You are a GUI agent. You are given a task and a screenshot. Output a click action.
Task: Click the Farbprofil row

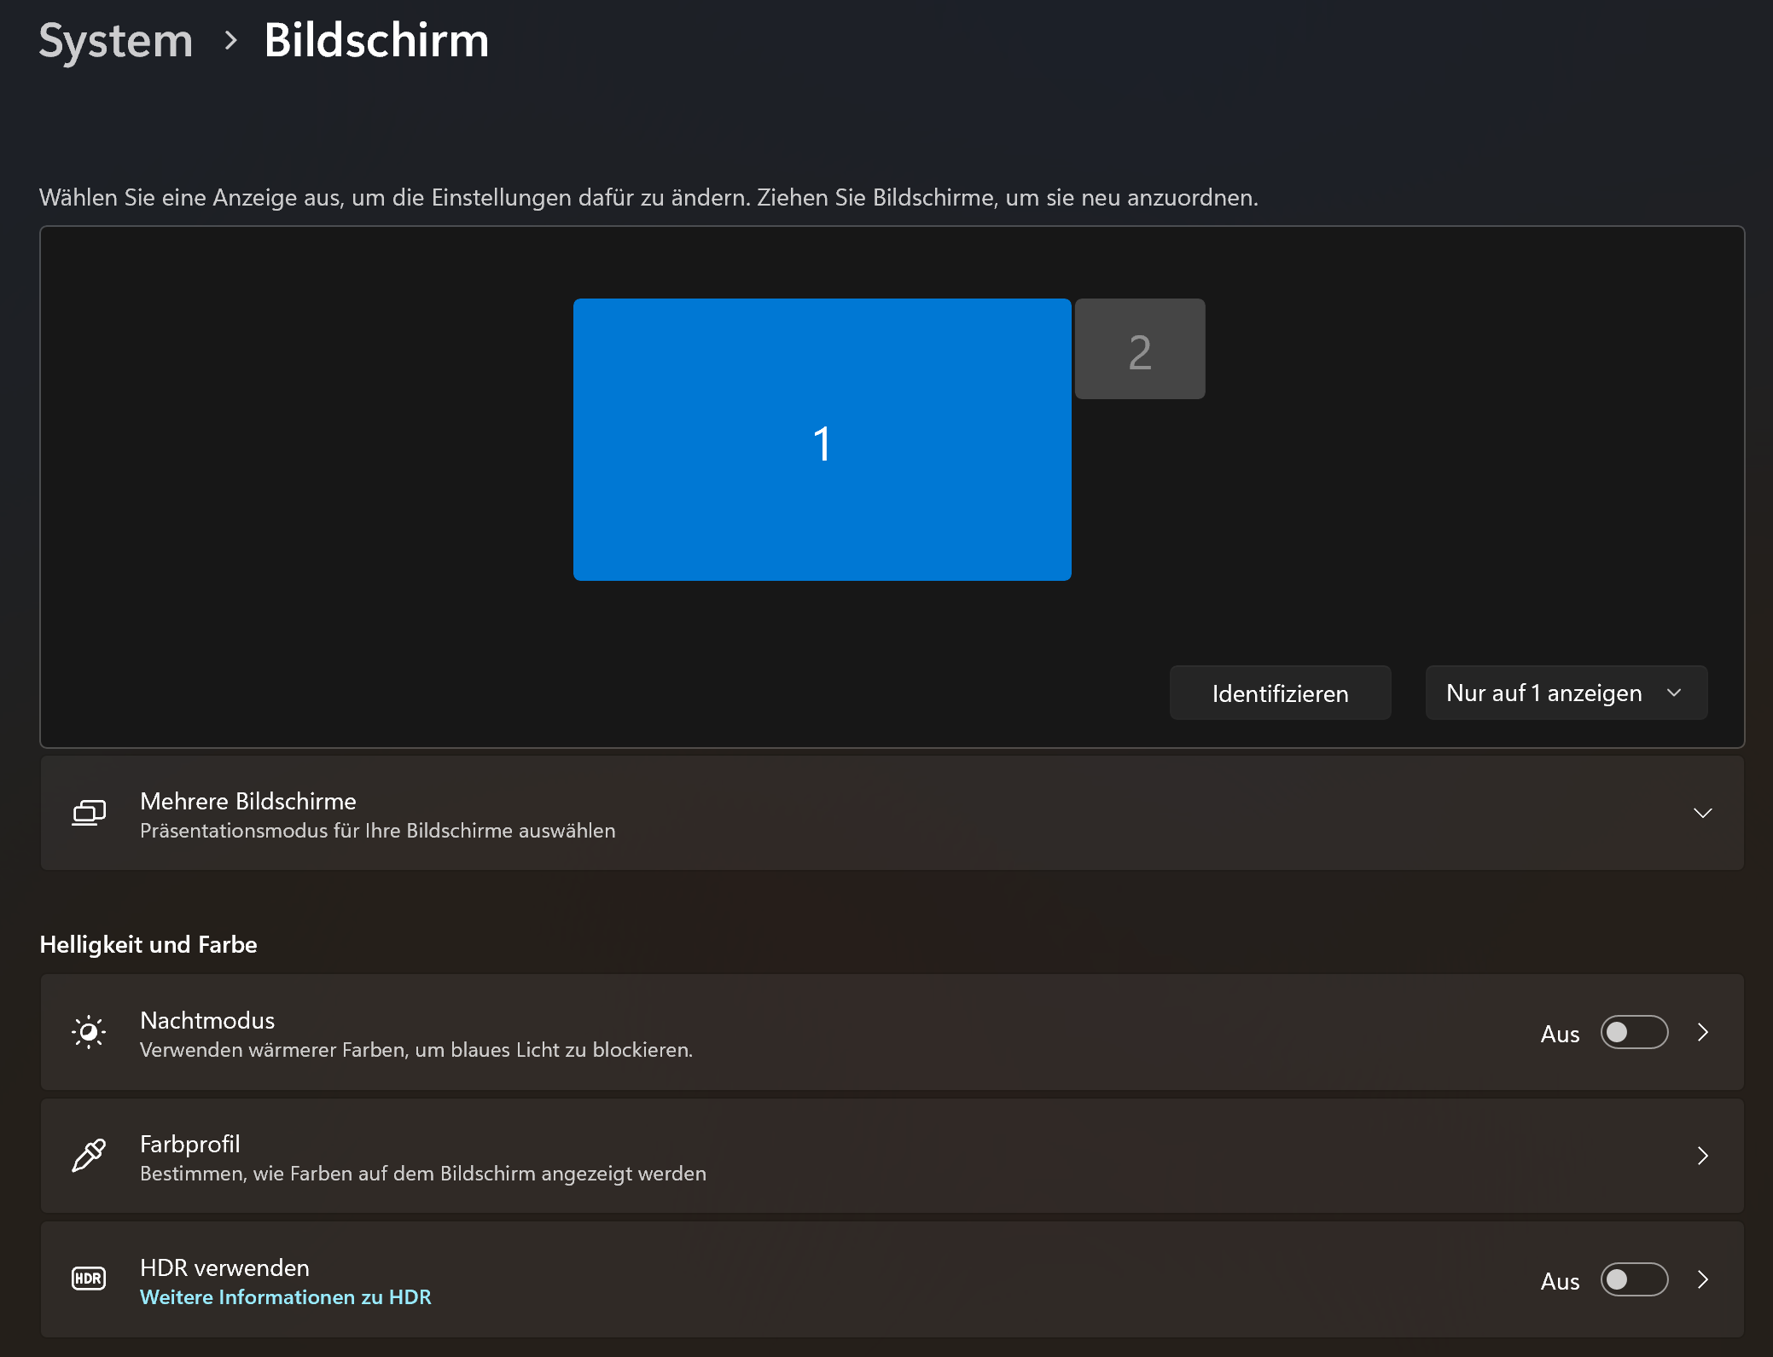(853, 1156)
